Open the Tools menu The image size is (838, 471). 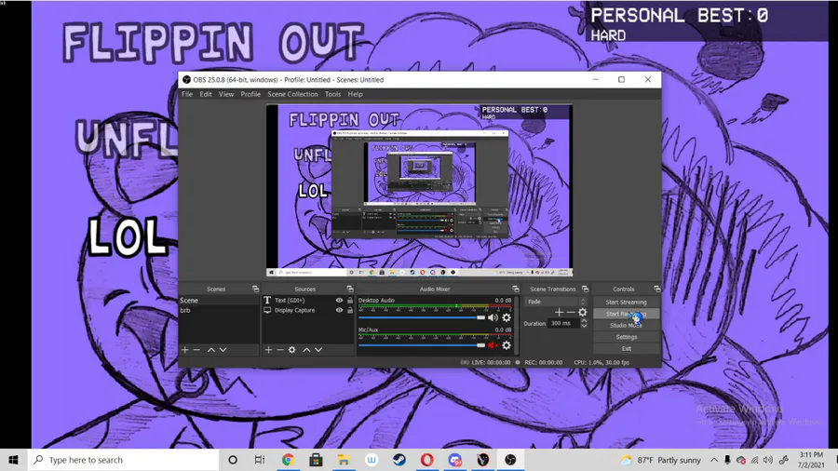pos(332,94)
